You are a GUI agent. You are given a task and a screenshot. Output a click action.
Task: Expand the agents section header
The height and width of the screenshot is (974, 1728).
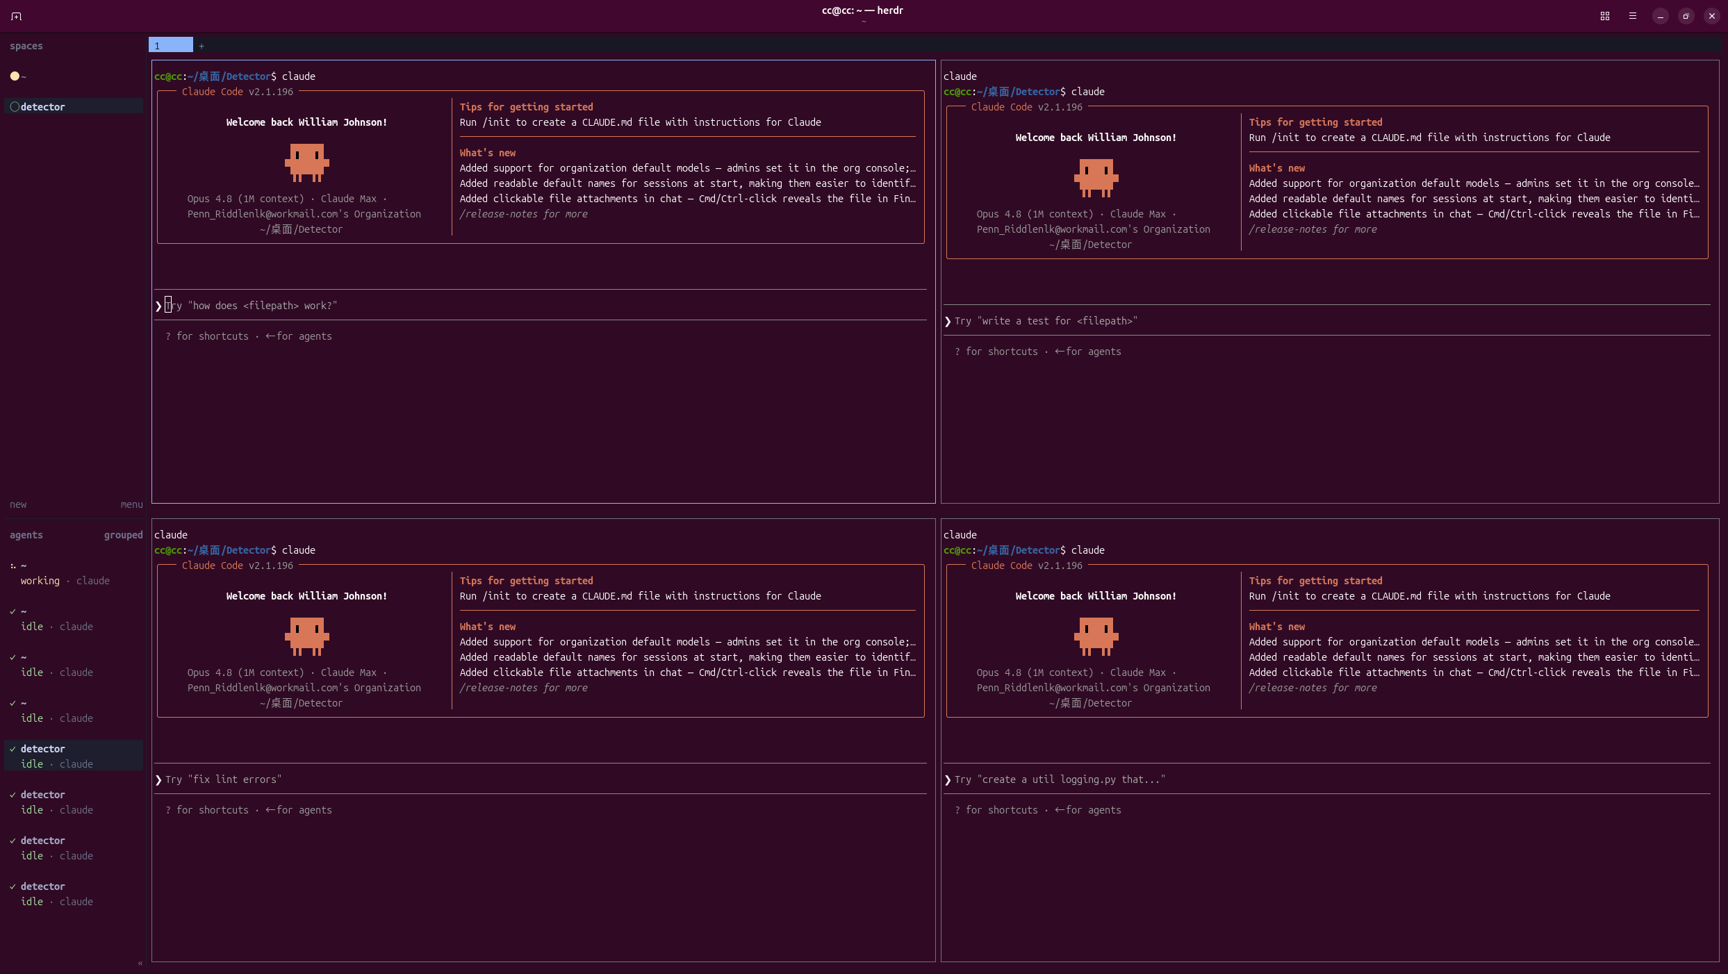click(26, 535)
